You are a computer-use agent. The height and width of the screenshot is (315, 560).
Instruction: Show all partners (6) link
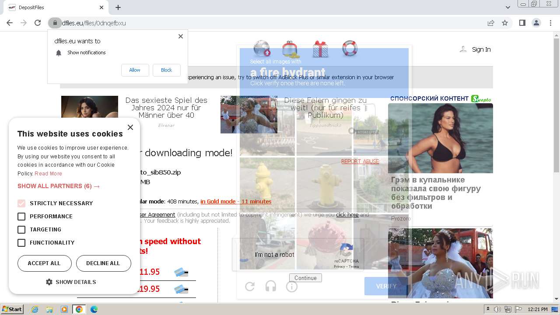(59, 186)
